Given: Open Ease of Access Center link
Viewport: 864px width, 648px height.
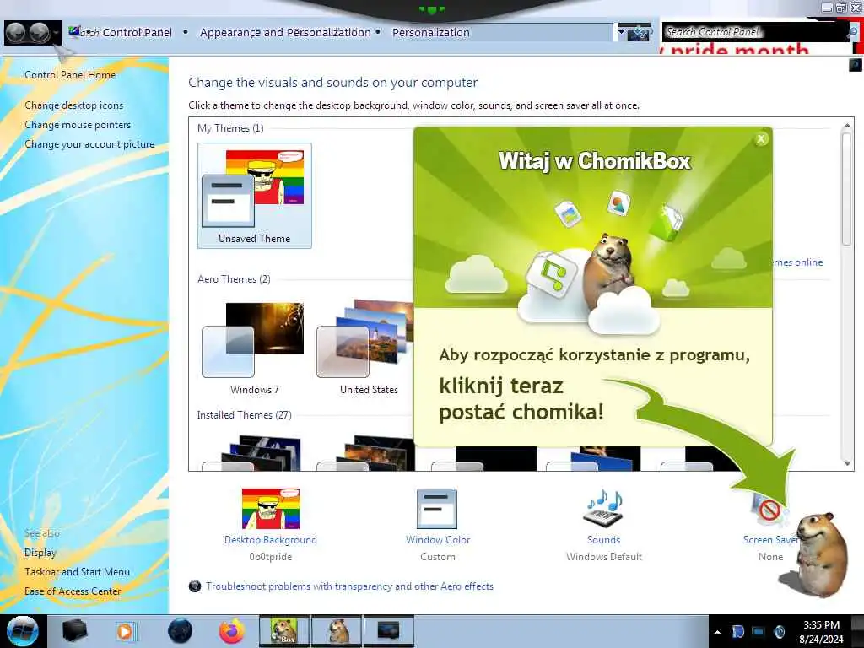Looking at the screenshot, I should [73, 591].
